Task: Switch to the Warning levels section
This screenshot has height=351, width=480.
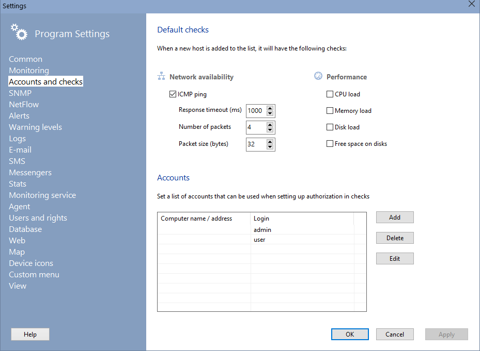Action: 35,127
